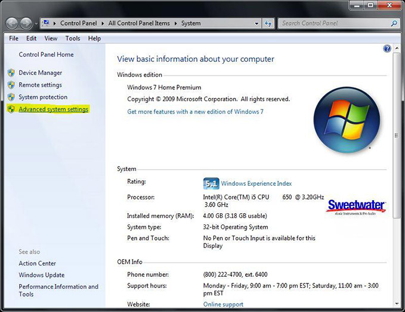The height and width of the screenshot is (312, 405).
Task: Click the 4.00 GB (3.18 GB usable) value
Action: click(x=235, y=216)
